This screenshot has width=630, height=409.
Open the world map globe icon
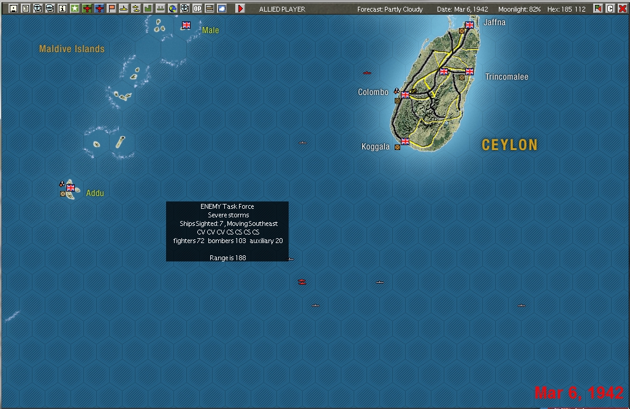coord(172,8)
